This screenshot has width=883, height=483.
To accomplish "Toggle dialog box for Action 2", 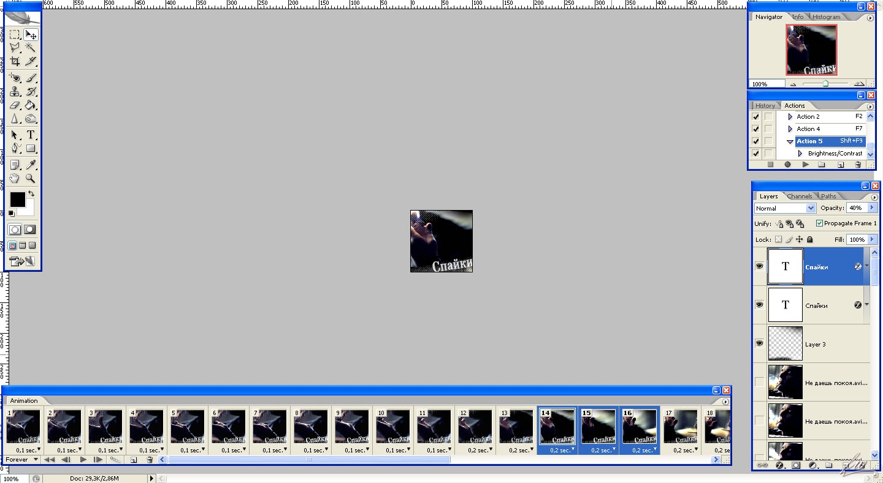I will (768, 116).
